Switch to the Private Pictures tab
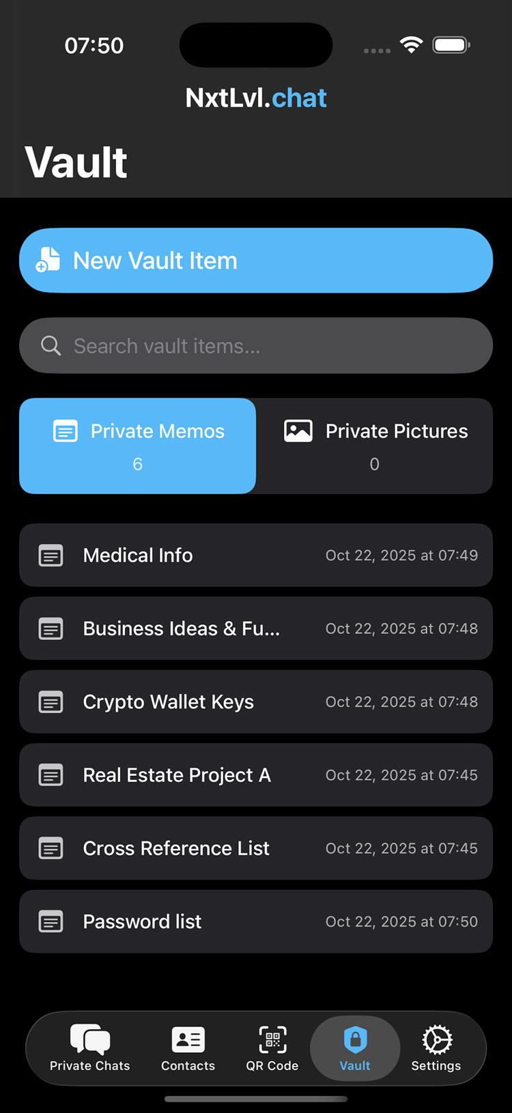The width and height of the screenshot is (512, 1113). (x=374, y=446)
